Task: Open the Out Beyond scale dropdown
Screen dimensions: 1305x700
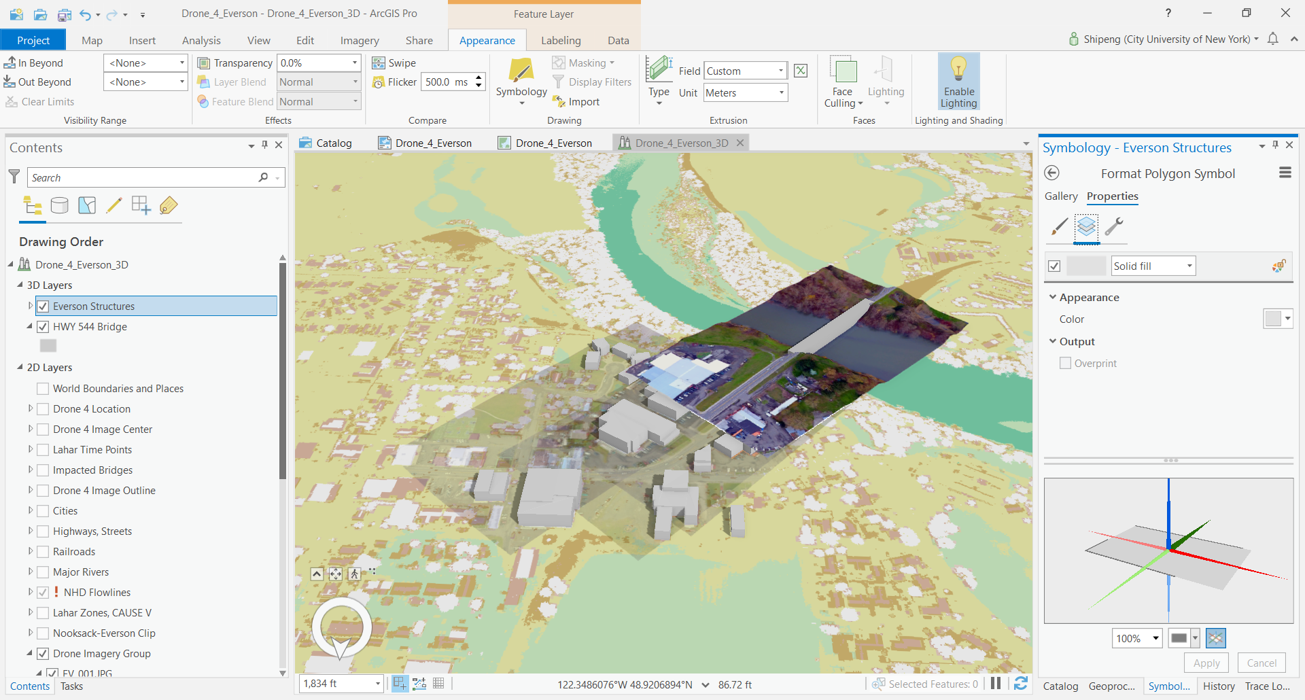Action: coord(145,82)
